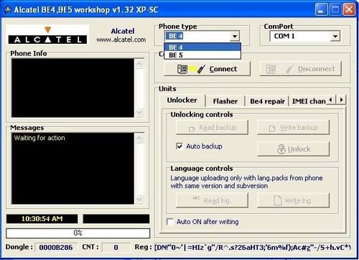Click the app icon in title bar

(x=8, y=10)
